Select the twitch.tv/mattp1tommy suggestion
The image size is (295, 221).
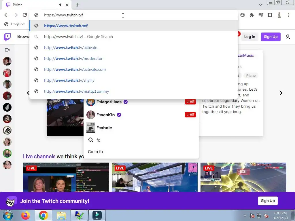click(134, 91)
